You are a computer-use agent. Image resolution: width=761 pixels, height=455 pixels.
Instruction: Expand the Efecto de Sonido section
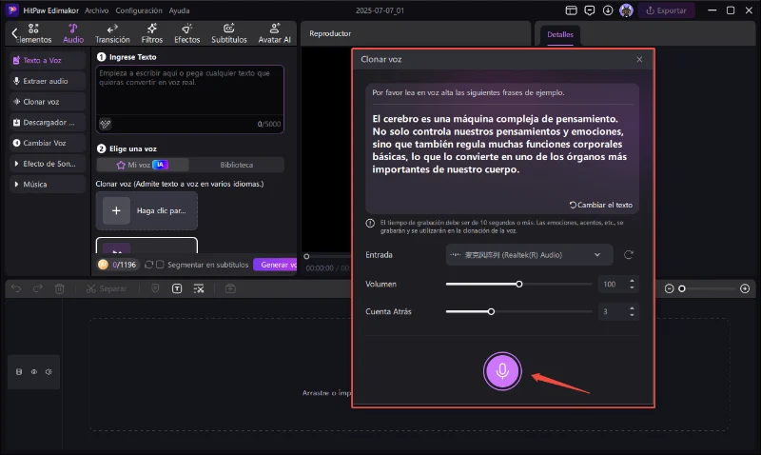coord(46,164)
